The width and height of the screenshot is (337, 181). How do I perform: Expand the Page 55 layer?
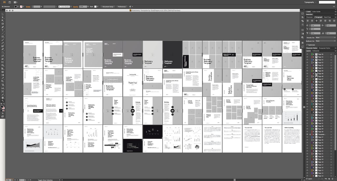point(313,57)
